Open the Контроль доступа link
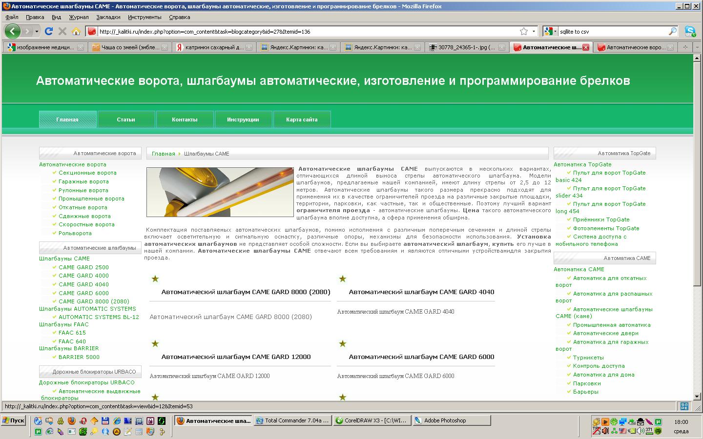Screen dimensions: 703x439 pyautogui.click(x=599, y=366)
